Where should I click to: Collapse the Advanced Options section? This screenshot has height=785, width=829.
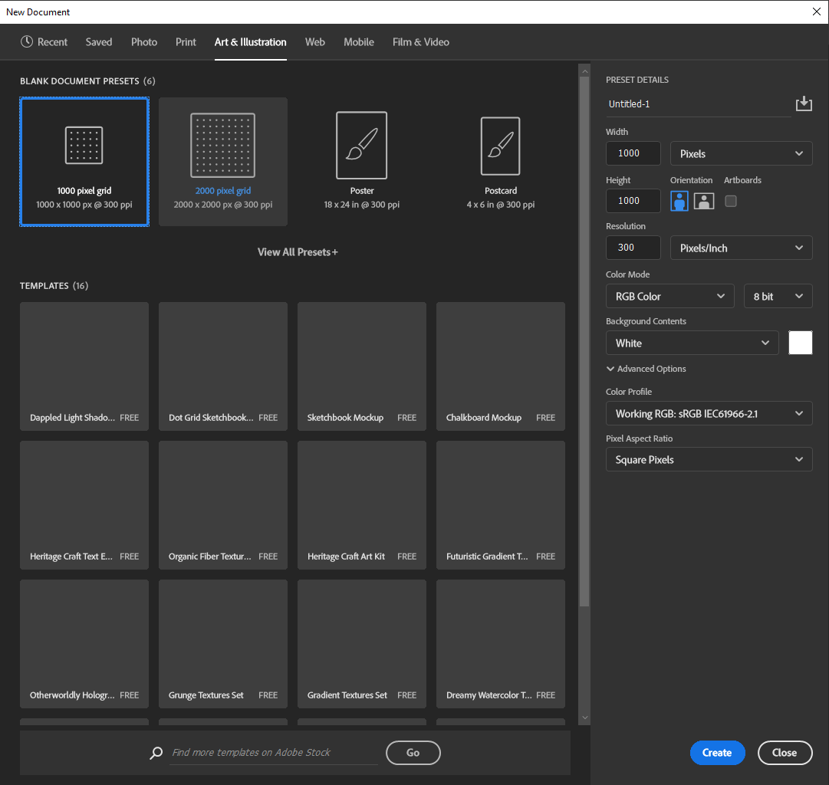pyautogui.click(x=646, y=369)
